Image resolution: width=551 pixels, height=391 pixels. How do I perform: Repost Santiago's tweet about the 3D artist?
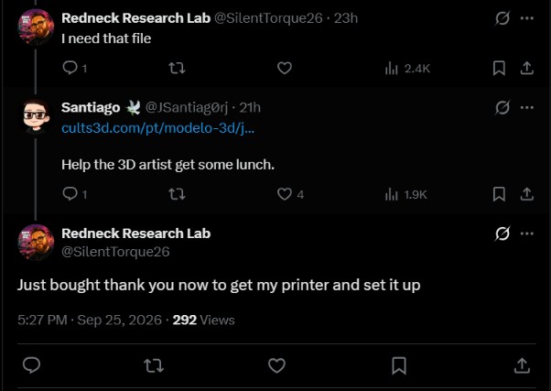(177, 194)
